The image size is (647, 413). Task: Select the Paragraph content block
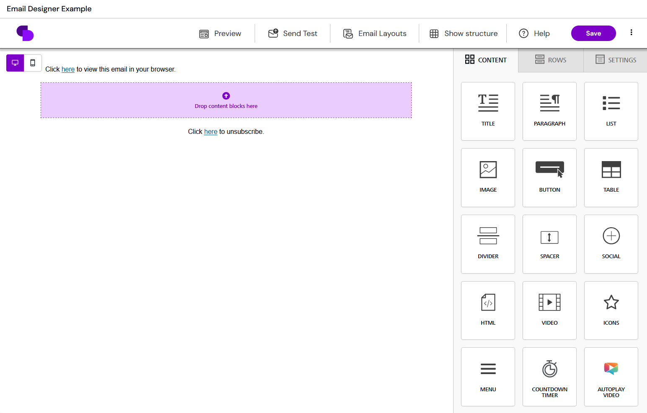click(x=549, y=111)
